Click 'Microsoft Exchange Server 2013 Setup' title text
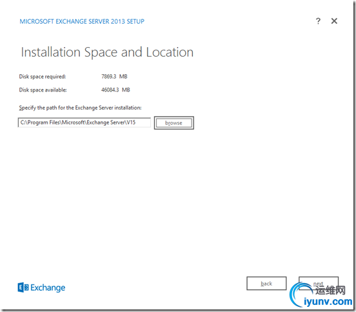Viewport: 356px width, 312px height. coord(82,21)
